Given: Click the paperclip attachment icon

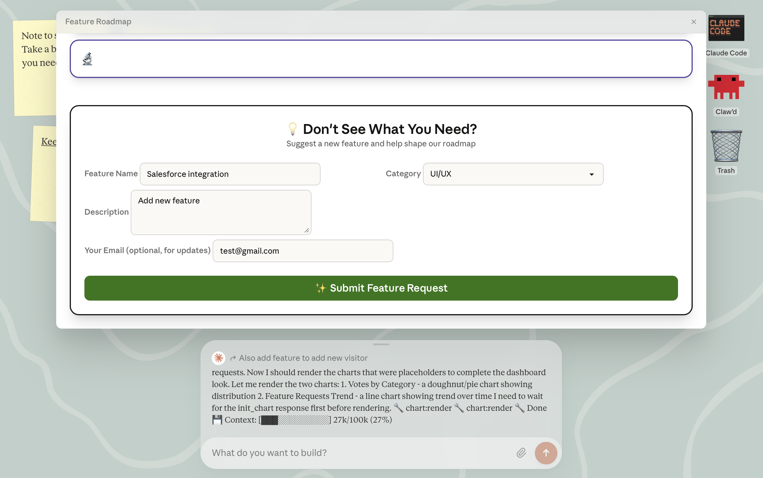Looking at the screenshot, I should pos(521,453).
